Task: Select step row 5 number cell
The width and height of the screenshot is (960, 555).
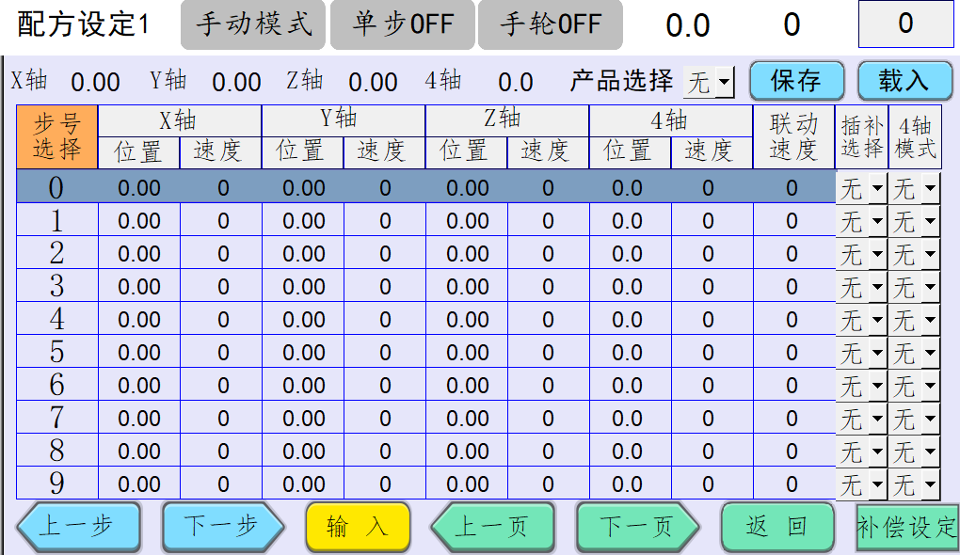Action: 57,353
